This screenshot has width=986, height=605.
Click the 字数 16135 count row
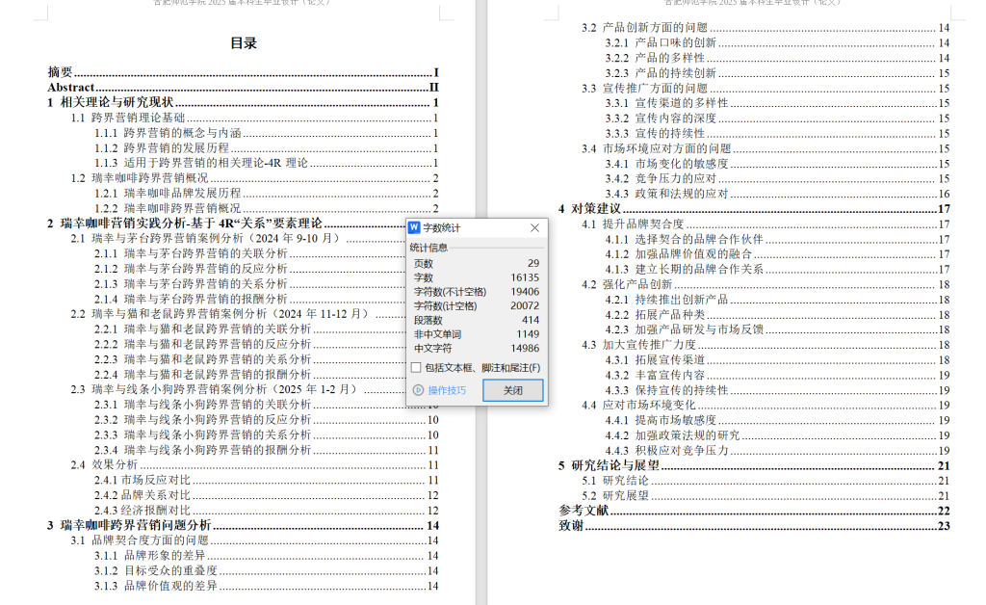tap(476, 276)
